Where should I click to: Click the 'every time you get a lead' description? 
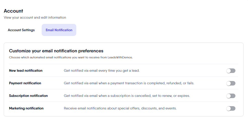tap(102, 71)
